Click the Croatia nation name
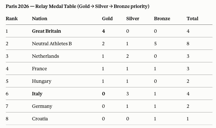The width and height of the screenshot is (216, 128). click(x=40, y=119)
